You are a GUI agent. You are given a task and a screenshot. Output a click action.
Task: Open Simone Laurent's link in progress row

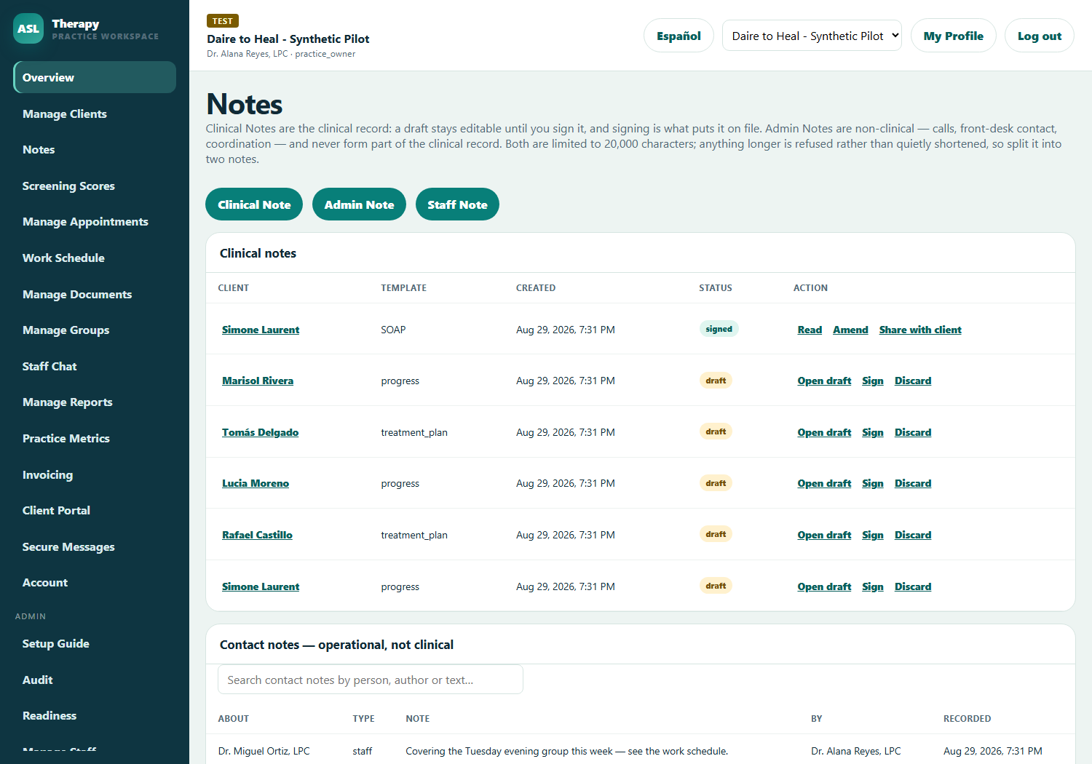tap(261, 586)
